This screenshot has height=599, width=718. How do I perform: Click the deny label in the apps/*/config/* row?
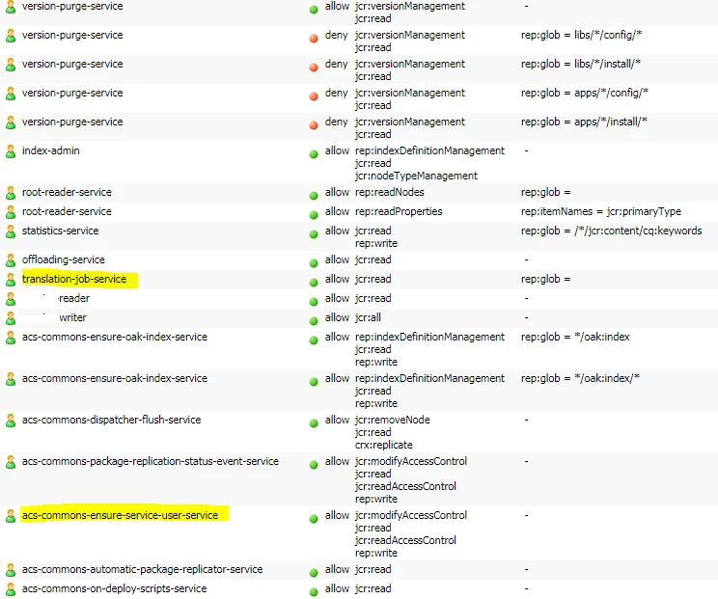tap(337, 93)
